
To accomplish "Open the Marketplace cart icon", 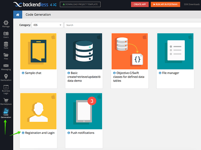I will tap(6, 100).
